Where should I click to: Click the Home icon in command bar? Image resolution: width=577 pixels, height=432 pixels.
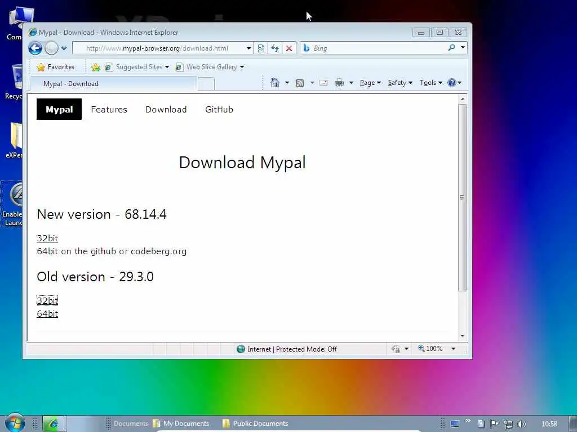click(274, 83)
